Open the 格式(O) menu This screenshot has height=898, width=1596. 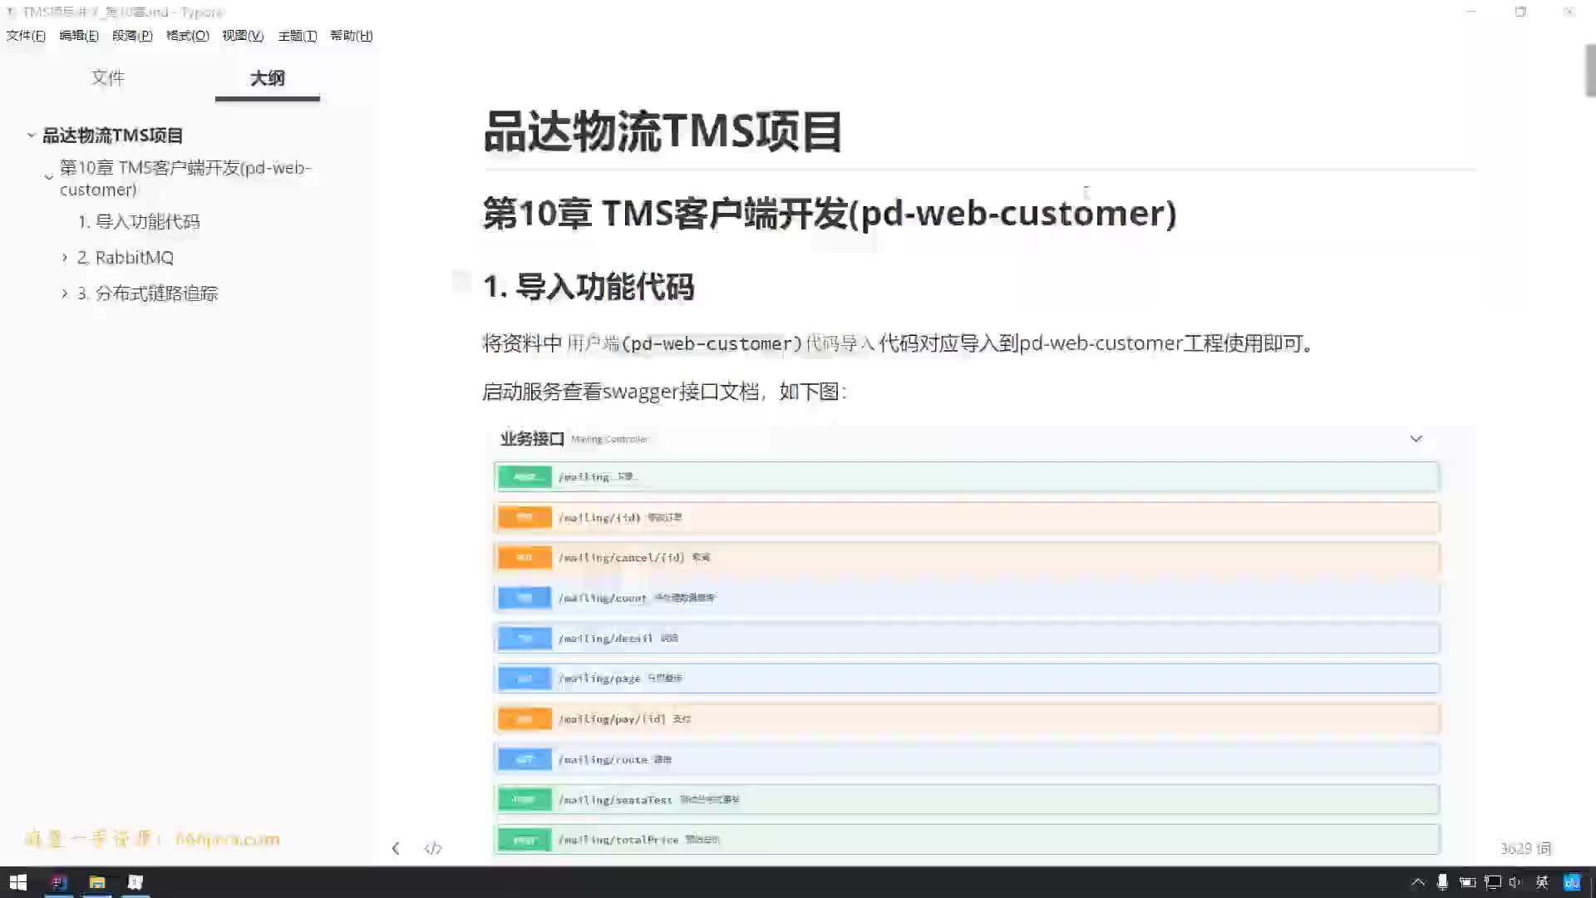pyautogui.click(x=188, y=36)
